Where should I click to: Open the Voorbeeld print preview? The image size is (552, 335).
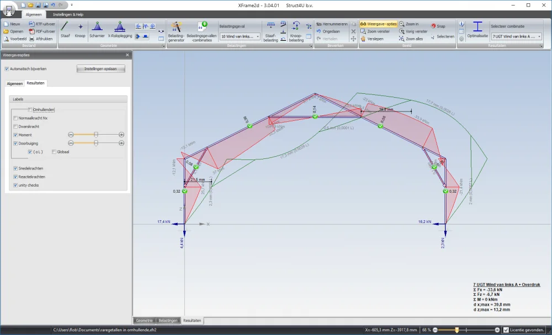pyautogui.click(x=15, y=39)
